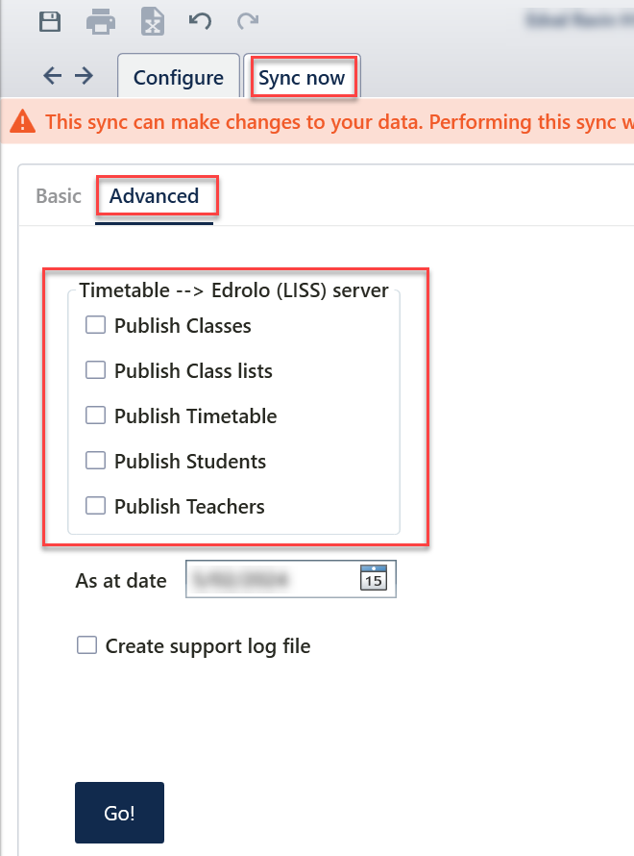Enable Create support log file
The image size is (634, 856).
click(86, 646)
